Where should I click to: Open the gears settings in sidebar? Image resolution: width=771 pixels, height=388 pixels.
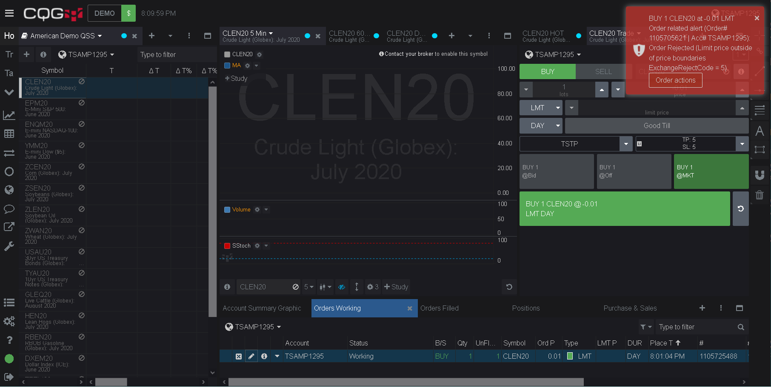[9, 321]
